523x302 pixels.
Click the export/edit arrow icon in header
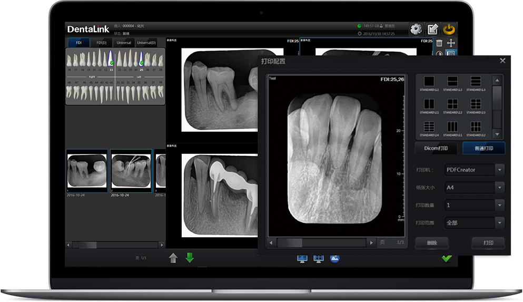tap(432, 30)
